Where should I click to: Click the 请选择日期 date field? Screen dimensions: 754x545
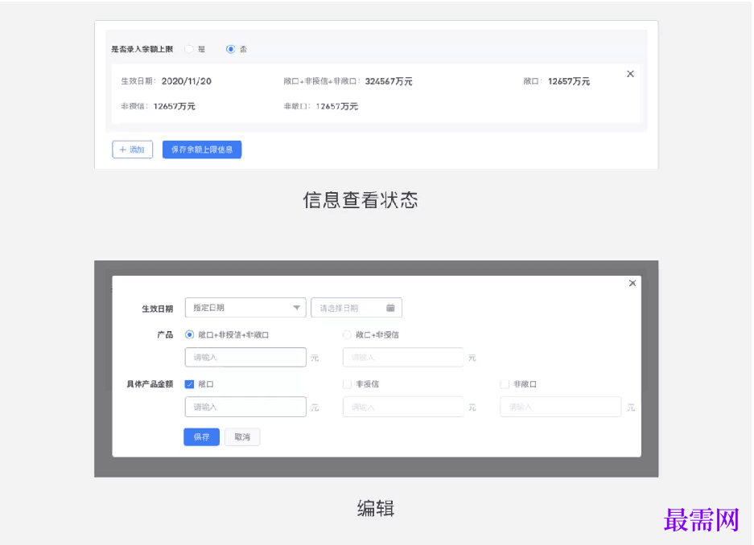click(356, 308)
